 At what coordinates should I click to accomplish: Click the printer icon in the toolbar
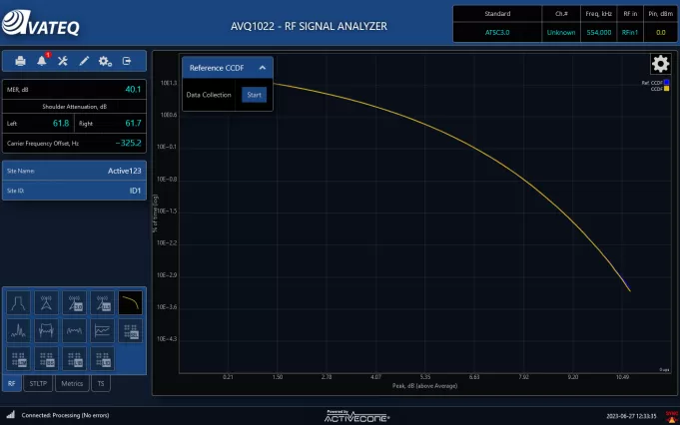pos(20,61)
